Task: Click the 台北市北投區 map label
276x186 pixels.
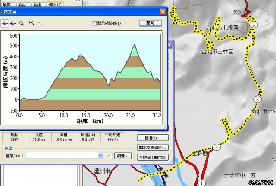Action: click(x=223, y=27)
